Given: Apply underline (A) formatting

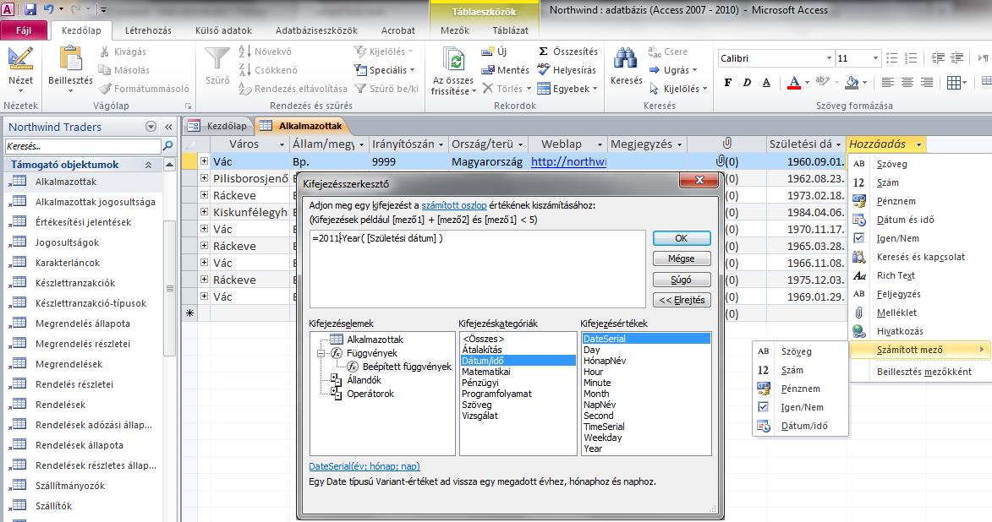Looking at the screenshot, I should coord(766,82).
